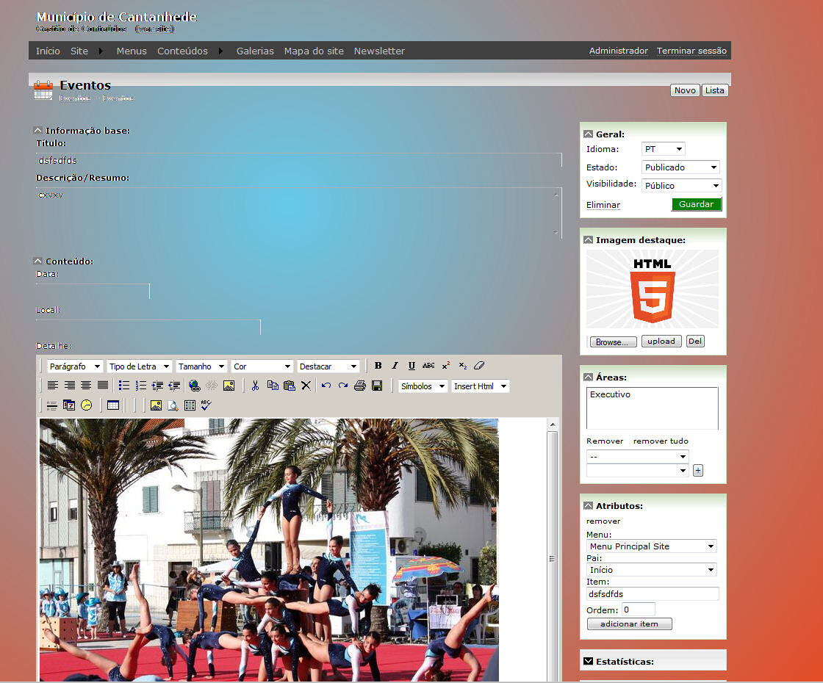This screenshot has height=683, width=823.
Task: Click the scissors cut icon
Action: coord(255,386)
